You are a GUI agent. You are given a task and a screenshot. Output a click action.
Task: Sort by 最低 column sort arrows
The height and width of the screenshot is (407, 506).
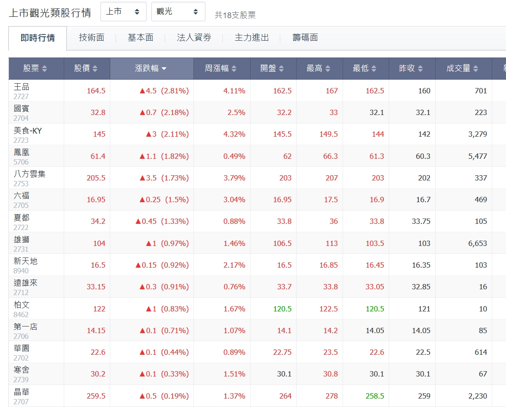pyautogui.click(x=374, y=69)
